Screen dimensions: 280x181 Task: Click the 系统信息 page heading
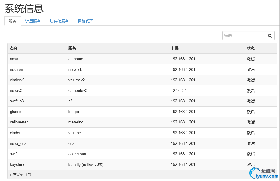click(x=24, y=9)
